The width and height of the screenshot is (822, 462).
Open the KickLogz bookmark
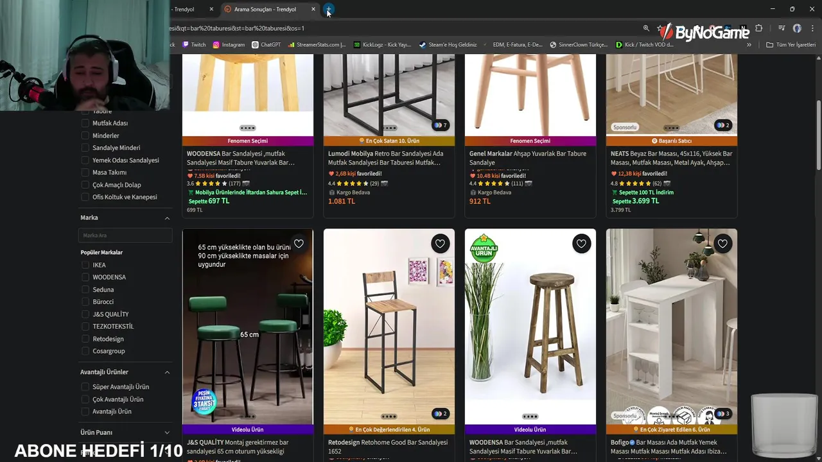(382, 45)
